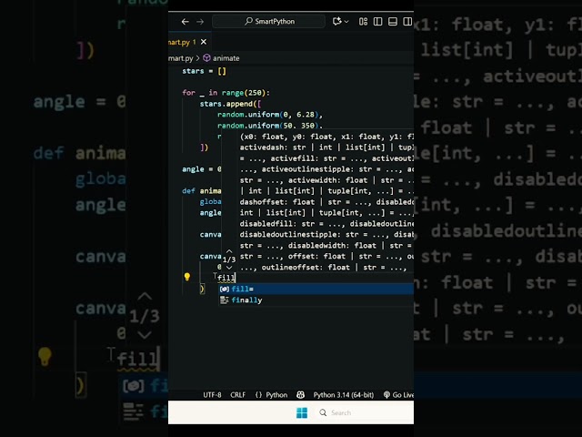Show previous signature with up chevron
The image size is (582, 437).
coord(229,251)
